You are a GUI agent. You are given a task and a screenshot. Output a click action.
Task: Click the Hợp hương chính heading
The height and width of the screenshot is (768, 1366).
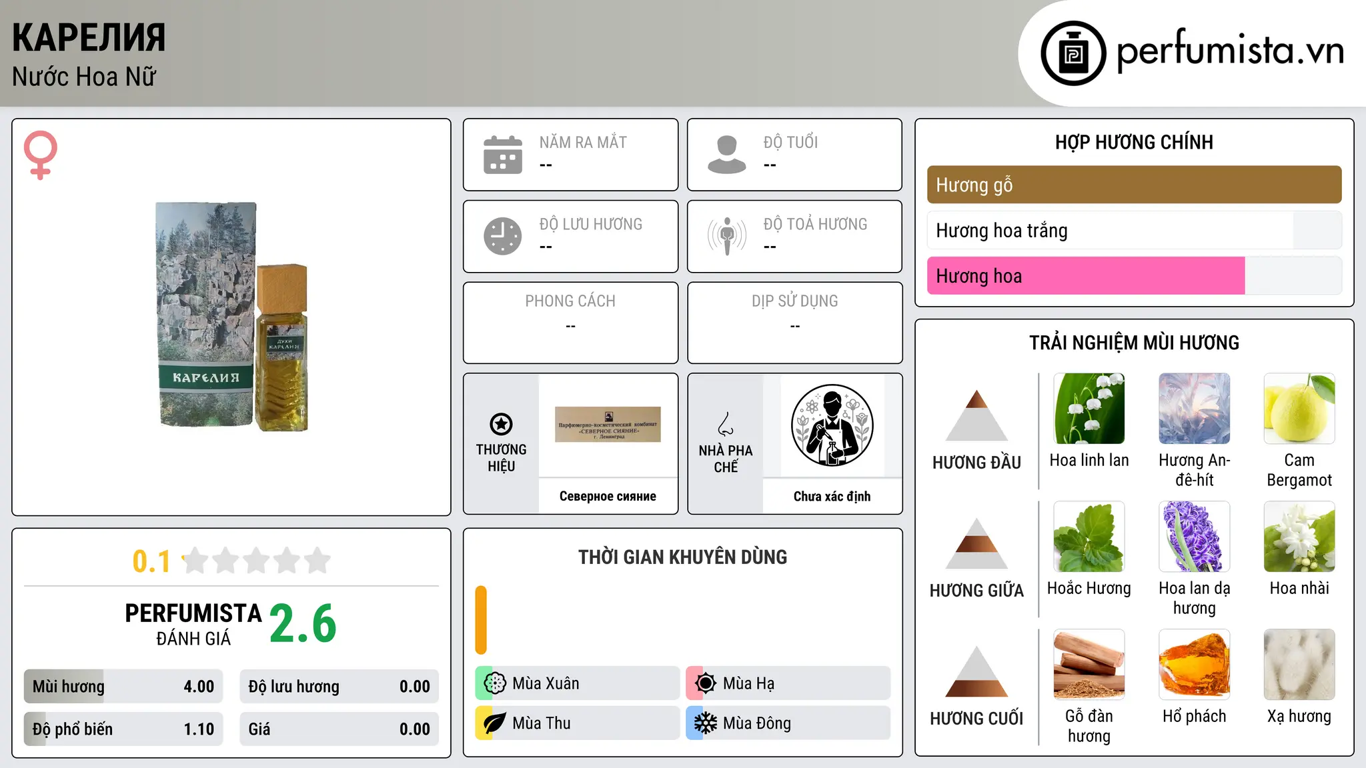tap(1134, 142)
